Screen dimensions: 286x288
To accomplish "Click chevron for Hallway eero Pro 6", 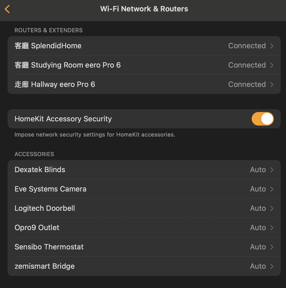I will (272, 85).
